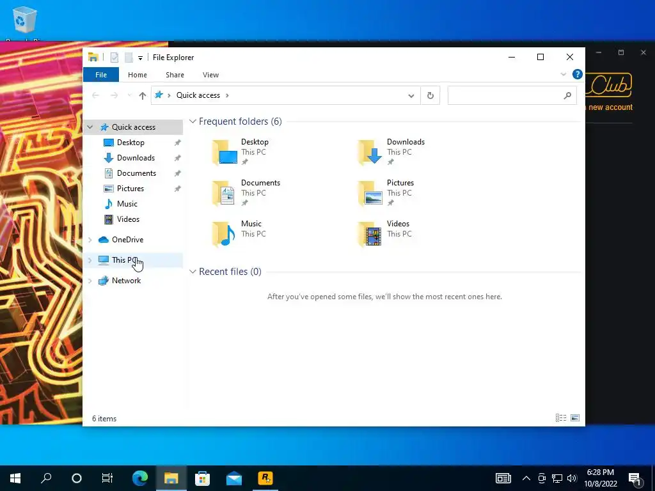Open the notification center icon
Viewport: 655px width, 491px height.
pos(635,479)
